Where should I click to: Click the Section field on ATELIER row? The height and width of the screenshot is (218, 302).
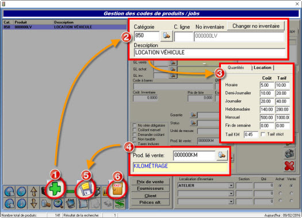pos(244,185)
